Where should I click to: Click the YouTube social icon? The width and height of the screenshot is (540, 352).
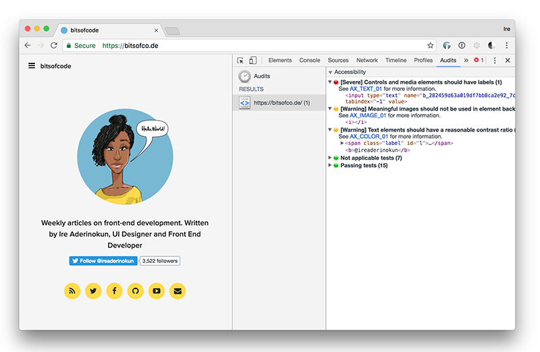click(157, 291)
